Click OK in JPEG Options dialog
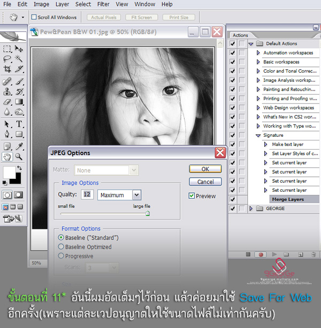 click(x=205, y=169)
